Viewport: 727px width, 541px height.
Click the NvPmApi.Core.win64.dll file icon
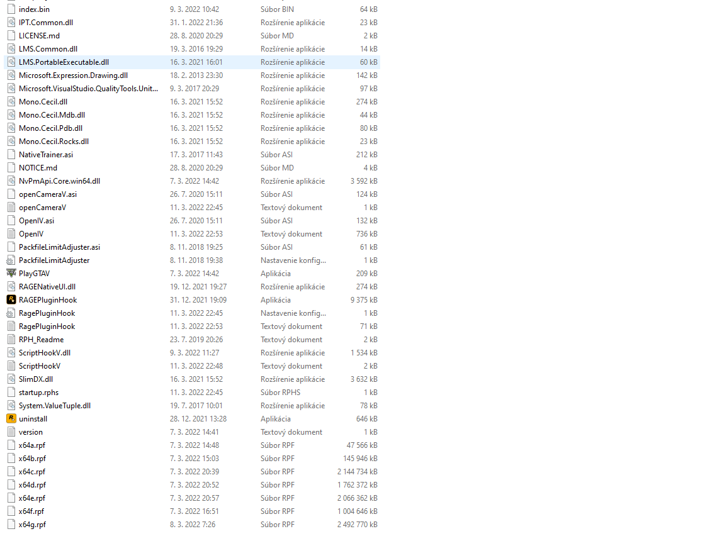point(11,181)
